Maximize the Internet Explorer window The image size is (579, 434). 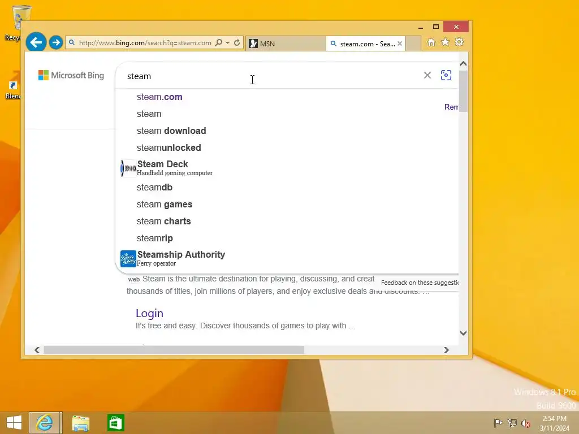point(436,27)
